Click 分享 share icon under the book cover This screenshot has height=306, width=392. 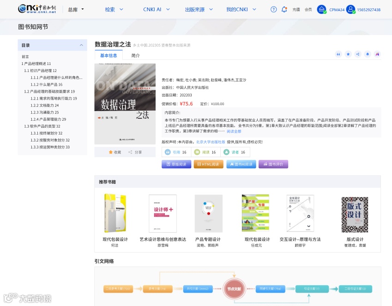pos(135,152)
